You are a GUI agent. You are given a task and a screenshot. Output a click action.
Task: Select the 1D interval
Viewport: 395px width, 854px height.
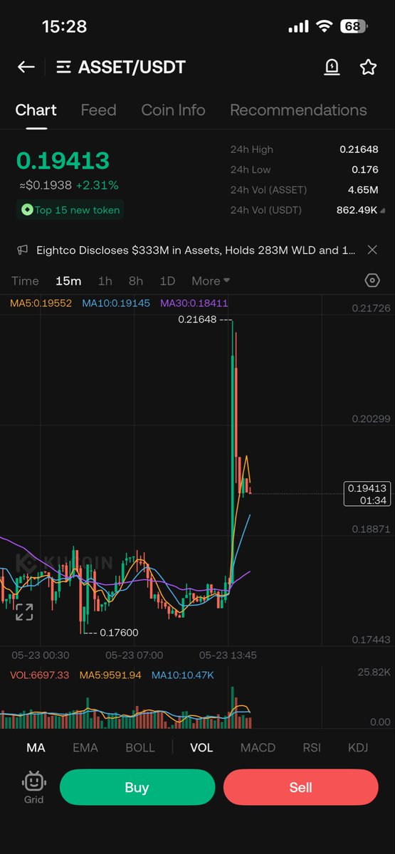pos(167,281)
